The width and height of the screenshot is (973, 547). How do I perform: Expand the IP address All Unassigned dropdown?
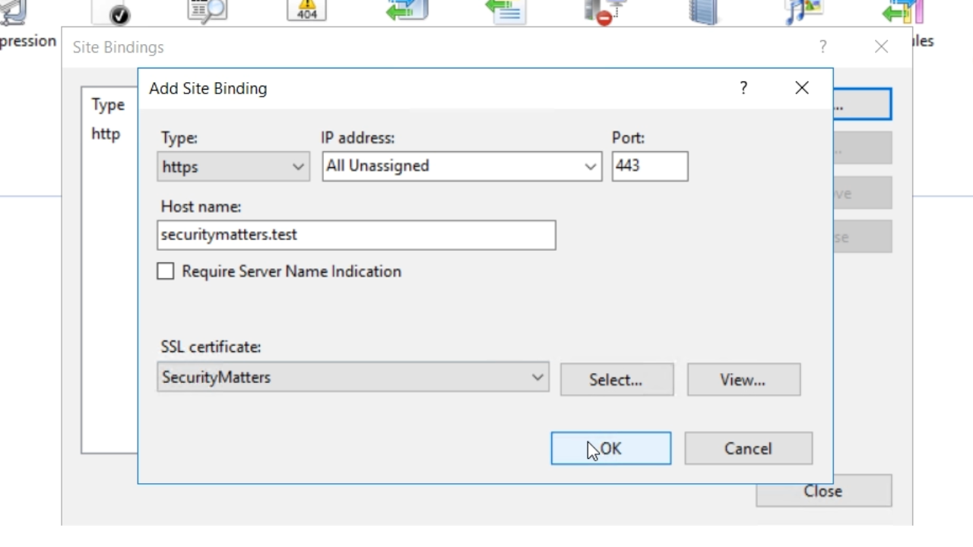[461, 166]
